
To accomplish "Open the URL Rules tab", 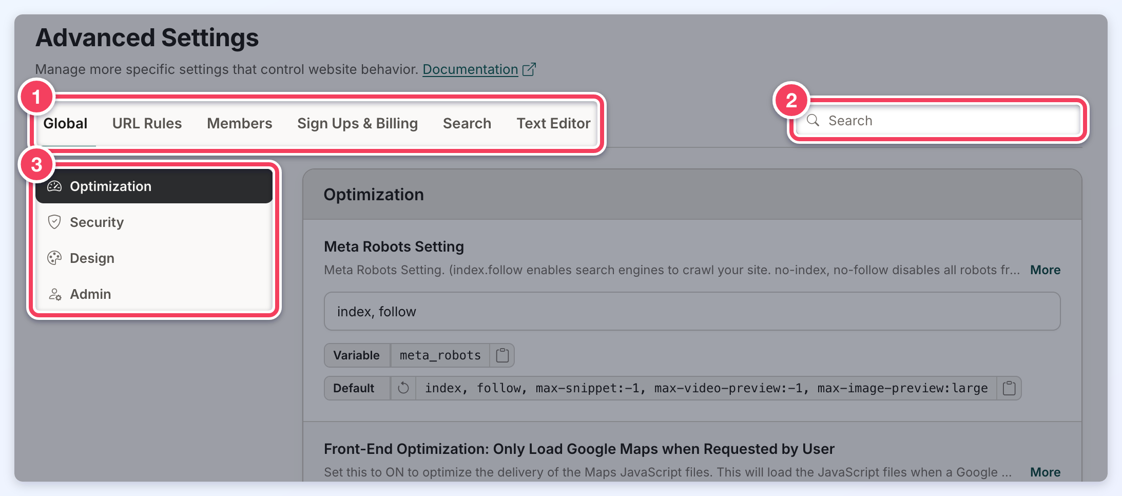I will coord(147,124).
